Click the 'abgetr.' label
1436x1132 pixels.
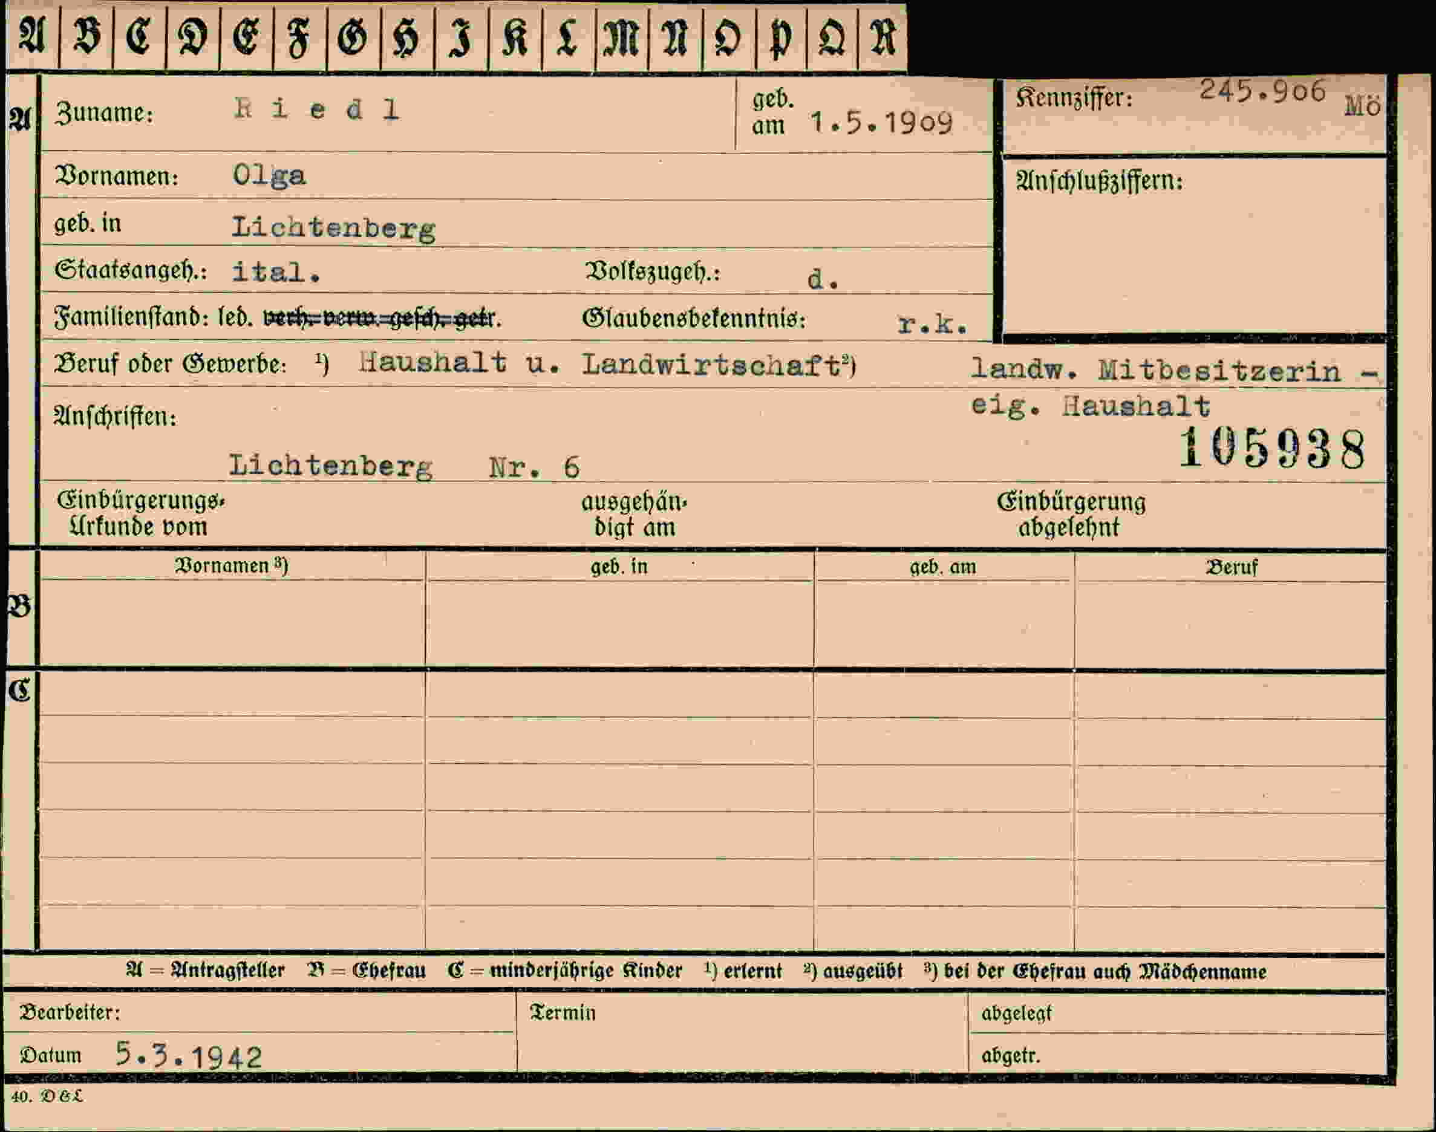click(x=1011, y=1055)
